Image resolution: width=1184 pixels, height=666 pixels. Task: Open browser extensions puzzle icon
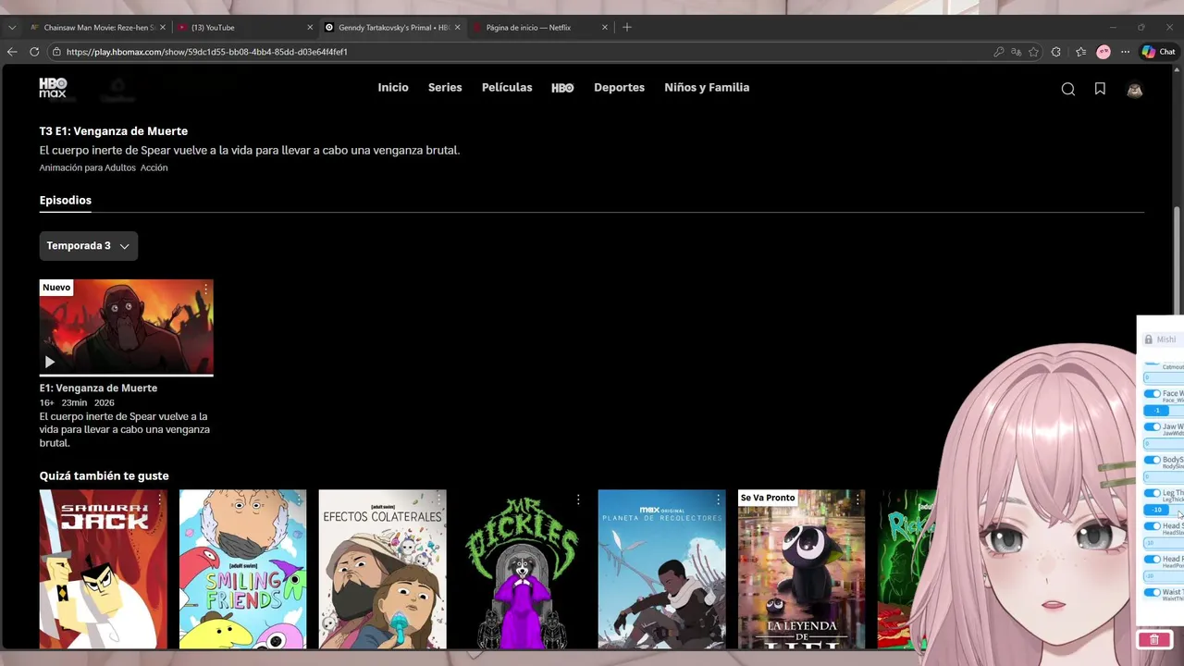tap(1056, 52)
